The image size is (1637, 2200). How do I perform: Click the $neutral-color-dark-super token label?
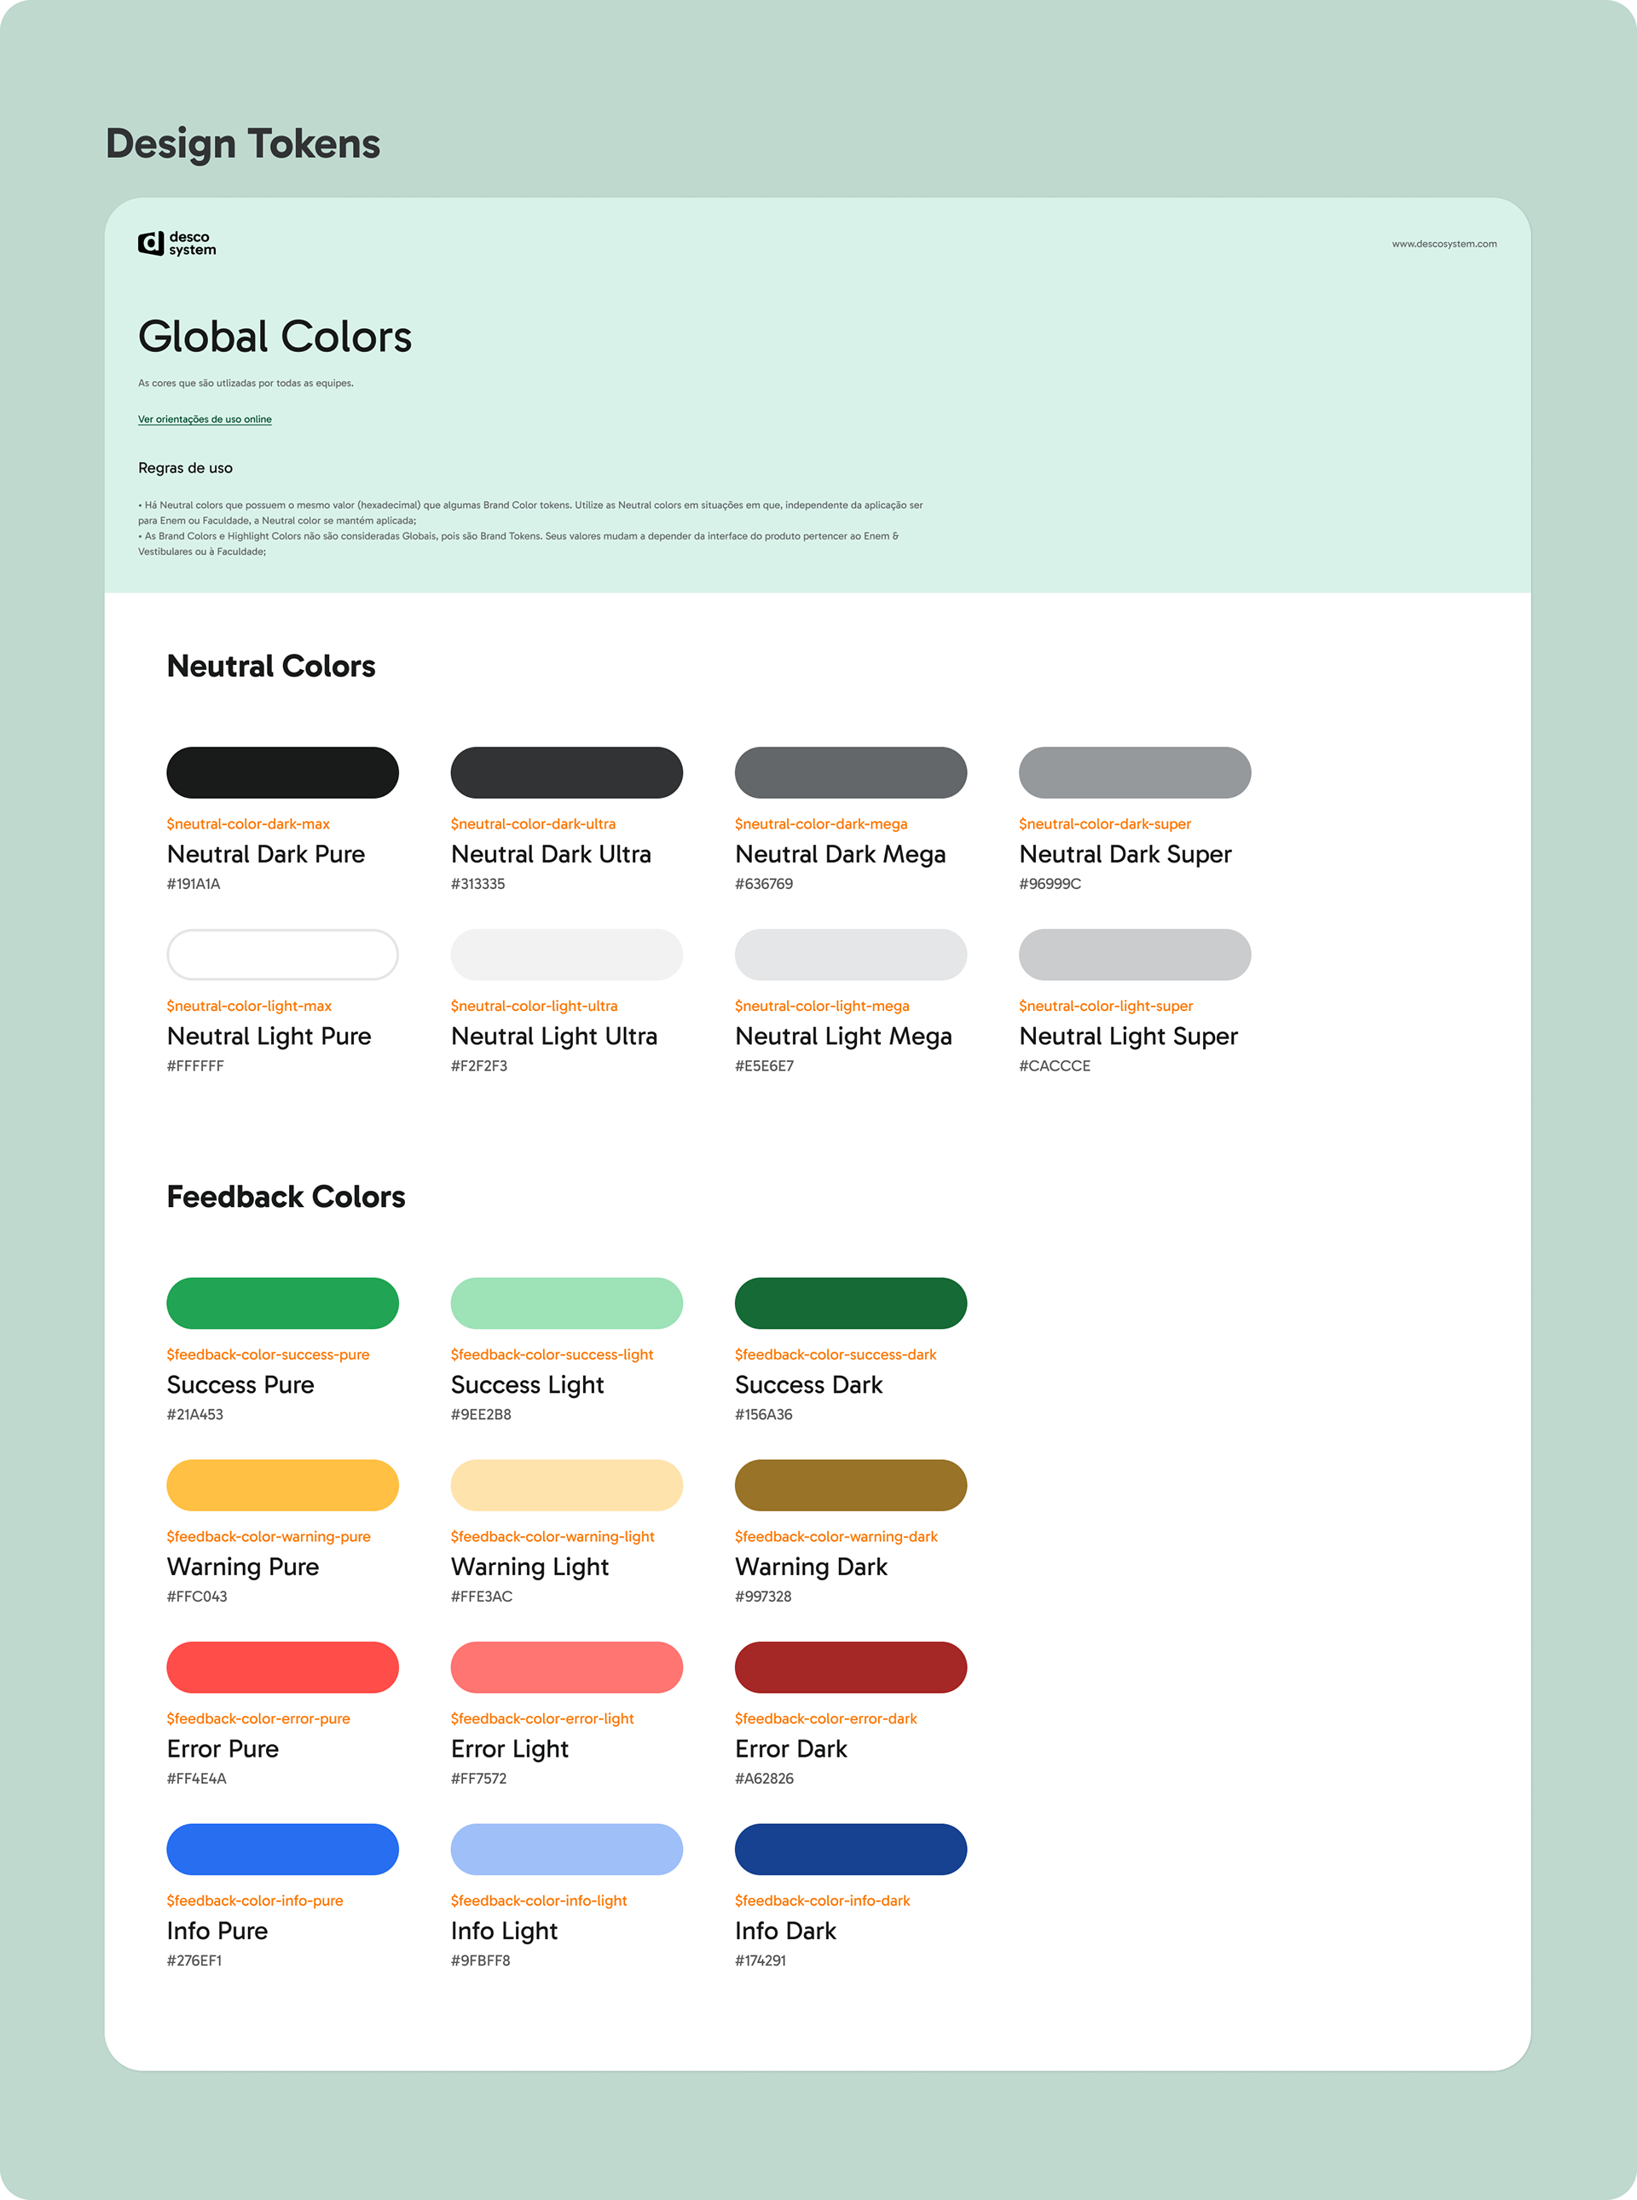click(1104, 824)
